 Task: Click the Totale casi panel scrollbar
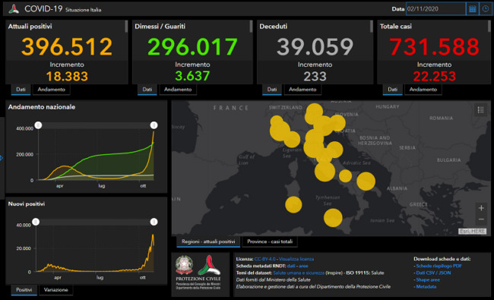click(489, 27)
